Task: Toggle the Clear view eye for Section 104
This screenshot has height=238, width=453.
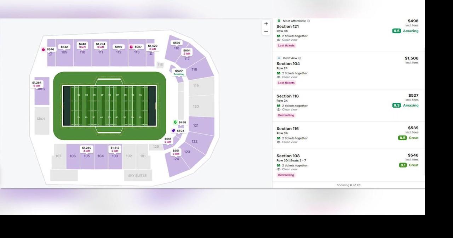Action: 279,77
